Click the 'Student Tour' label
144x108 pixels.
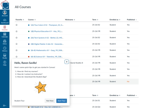point(19,101)
